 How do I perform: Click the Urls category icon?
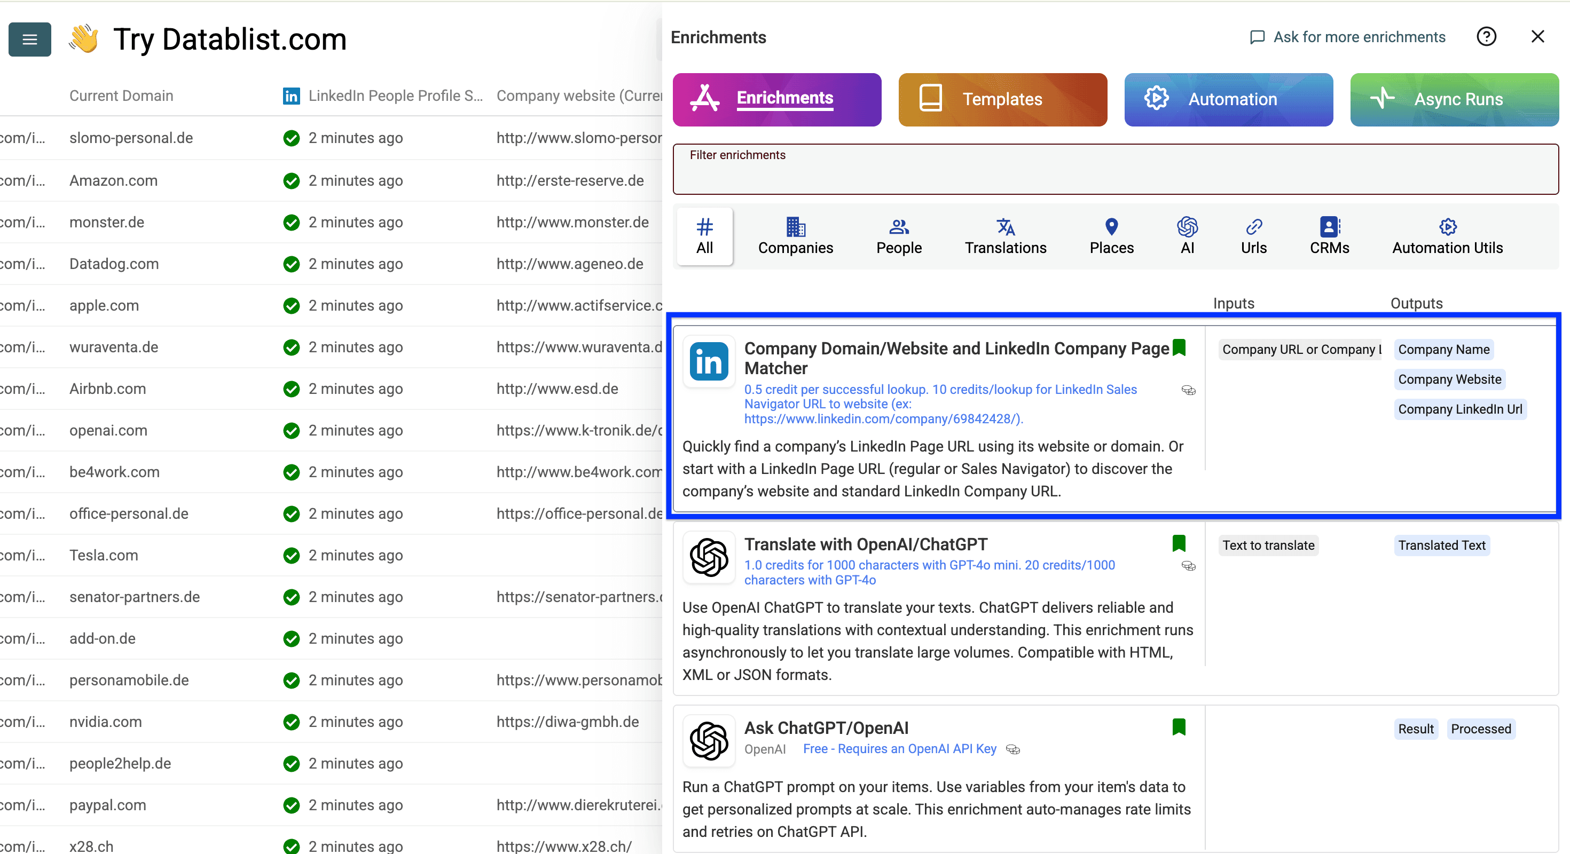[1254, 236]
